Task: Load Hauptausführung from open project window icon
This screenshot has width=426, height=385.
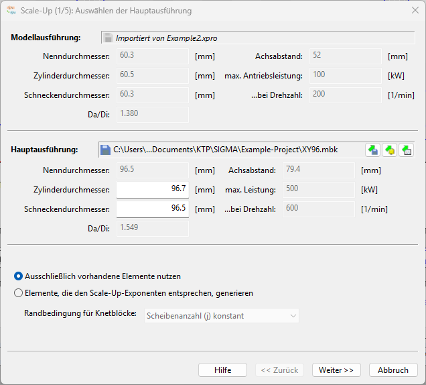Action: coord(406,150)
